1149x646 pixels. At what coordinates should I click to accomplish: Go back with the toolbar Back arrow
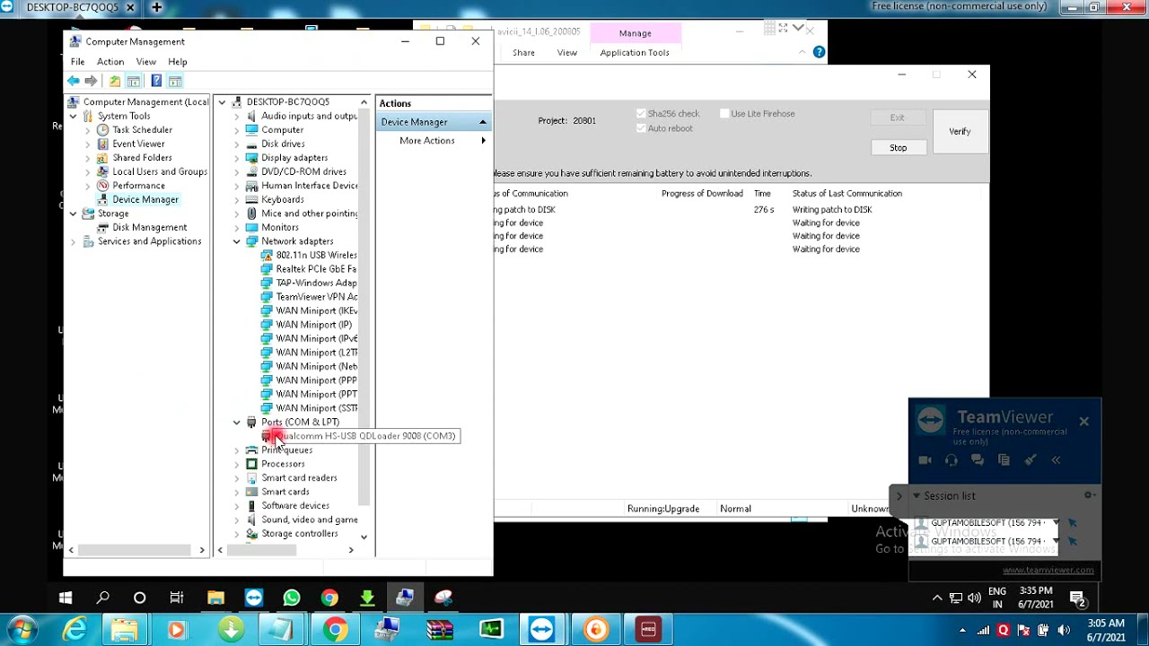click(74, 81)
